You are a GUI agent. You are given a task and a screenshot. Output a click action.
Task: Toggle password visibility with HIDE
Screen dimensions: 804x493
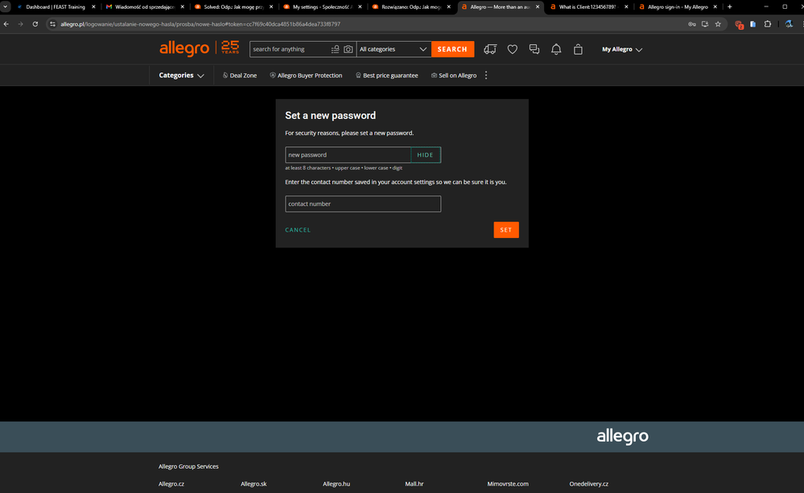click(x=425, y=155)
